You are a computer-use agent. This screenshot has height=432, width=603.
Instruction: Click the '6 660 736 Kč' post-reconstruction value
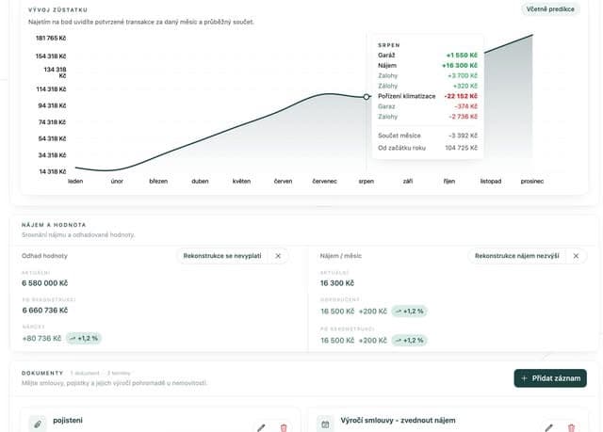click(44, 311)
